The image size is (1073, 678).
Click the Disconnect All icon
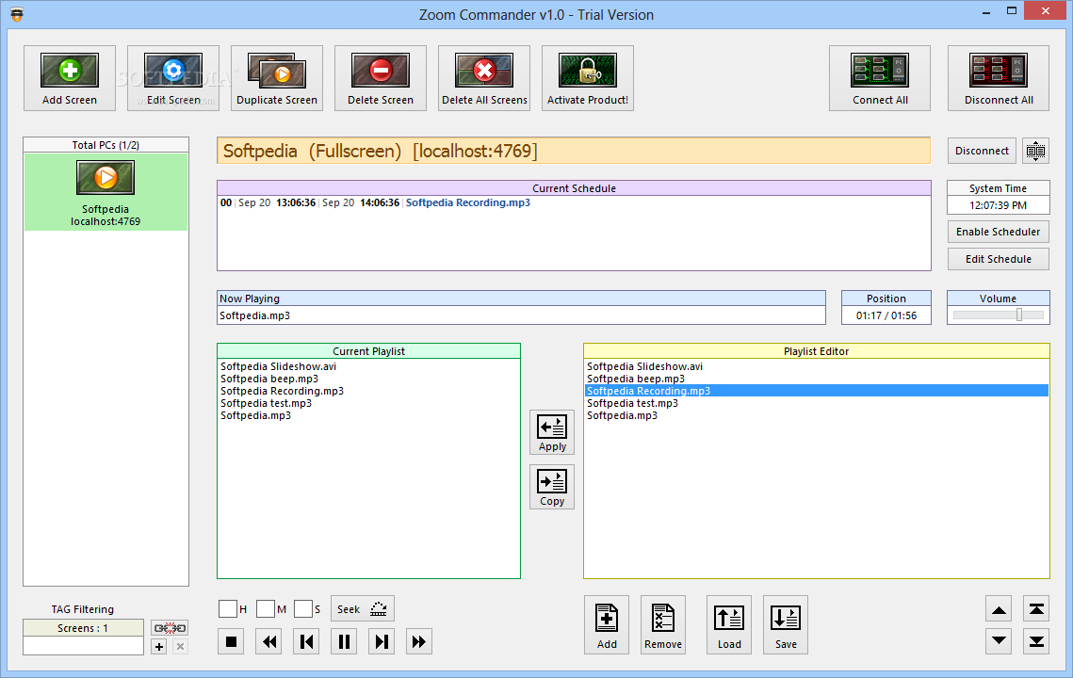tap(999, 78)
